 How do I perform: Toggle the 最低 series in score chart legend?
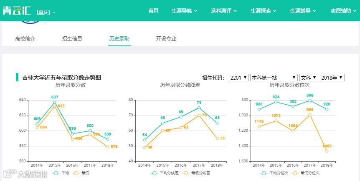click(x=81, y=173)
